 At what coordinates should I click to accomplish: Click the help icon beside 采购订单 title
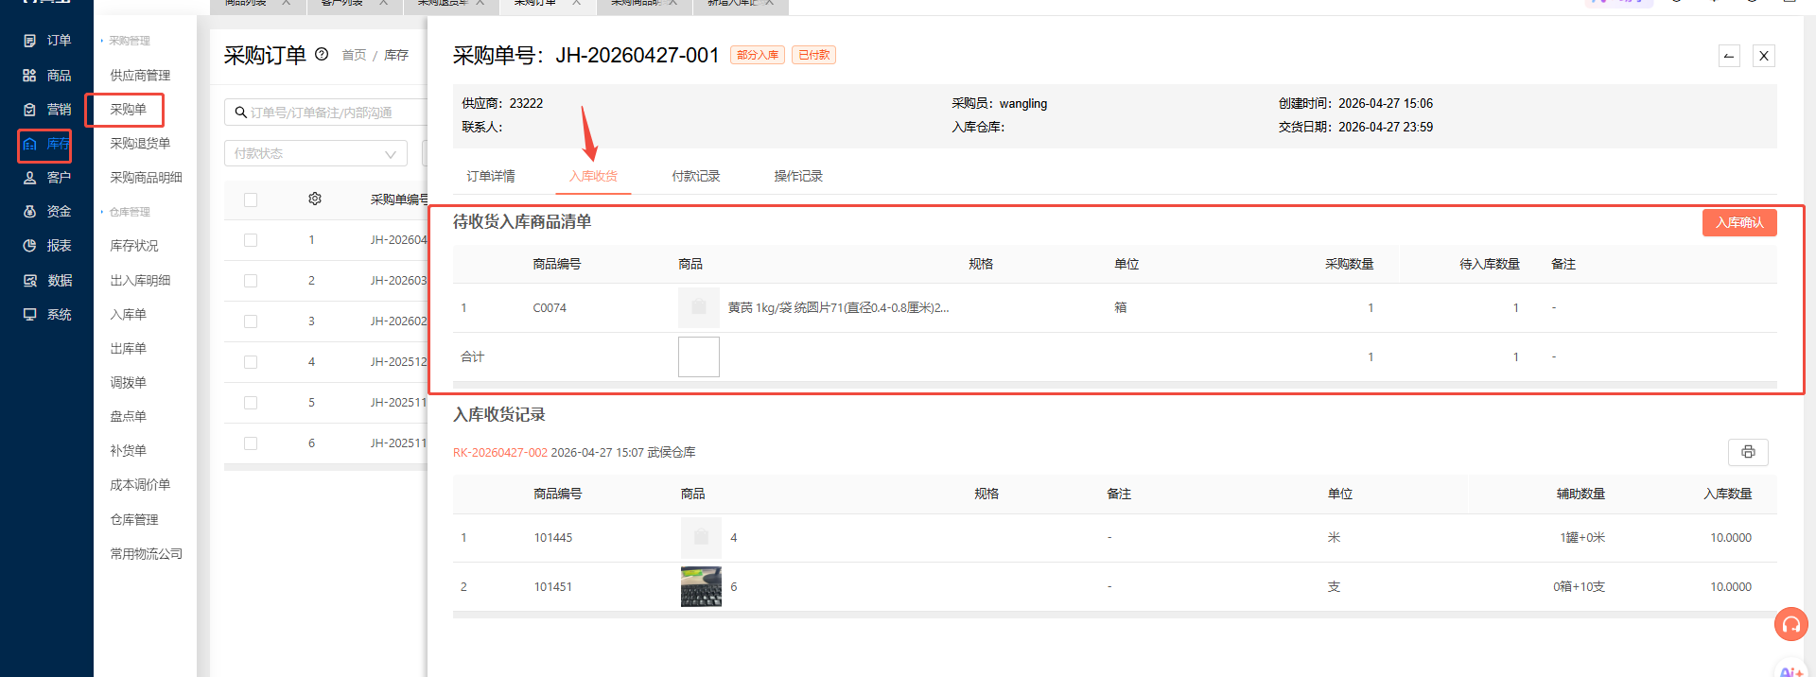[322, 54]
